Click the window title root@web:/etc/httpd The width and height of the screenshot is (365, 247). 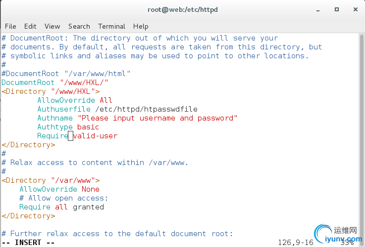pos(183,10)
